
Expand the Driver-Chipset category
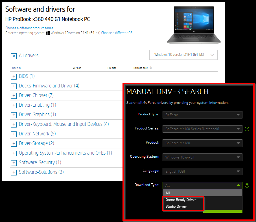14,96
